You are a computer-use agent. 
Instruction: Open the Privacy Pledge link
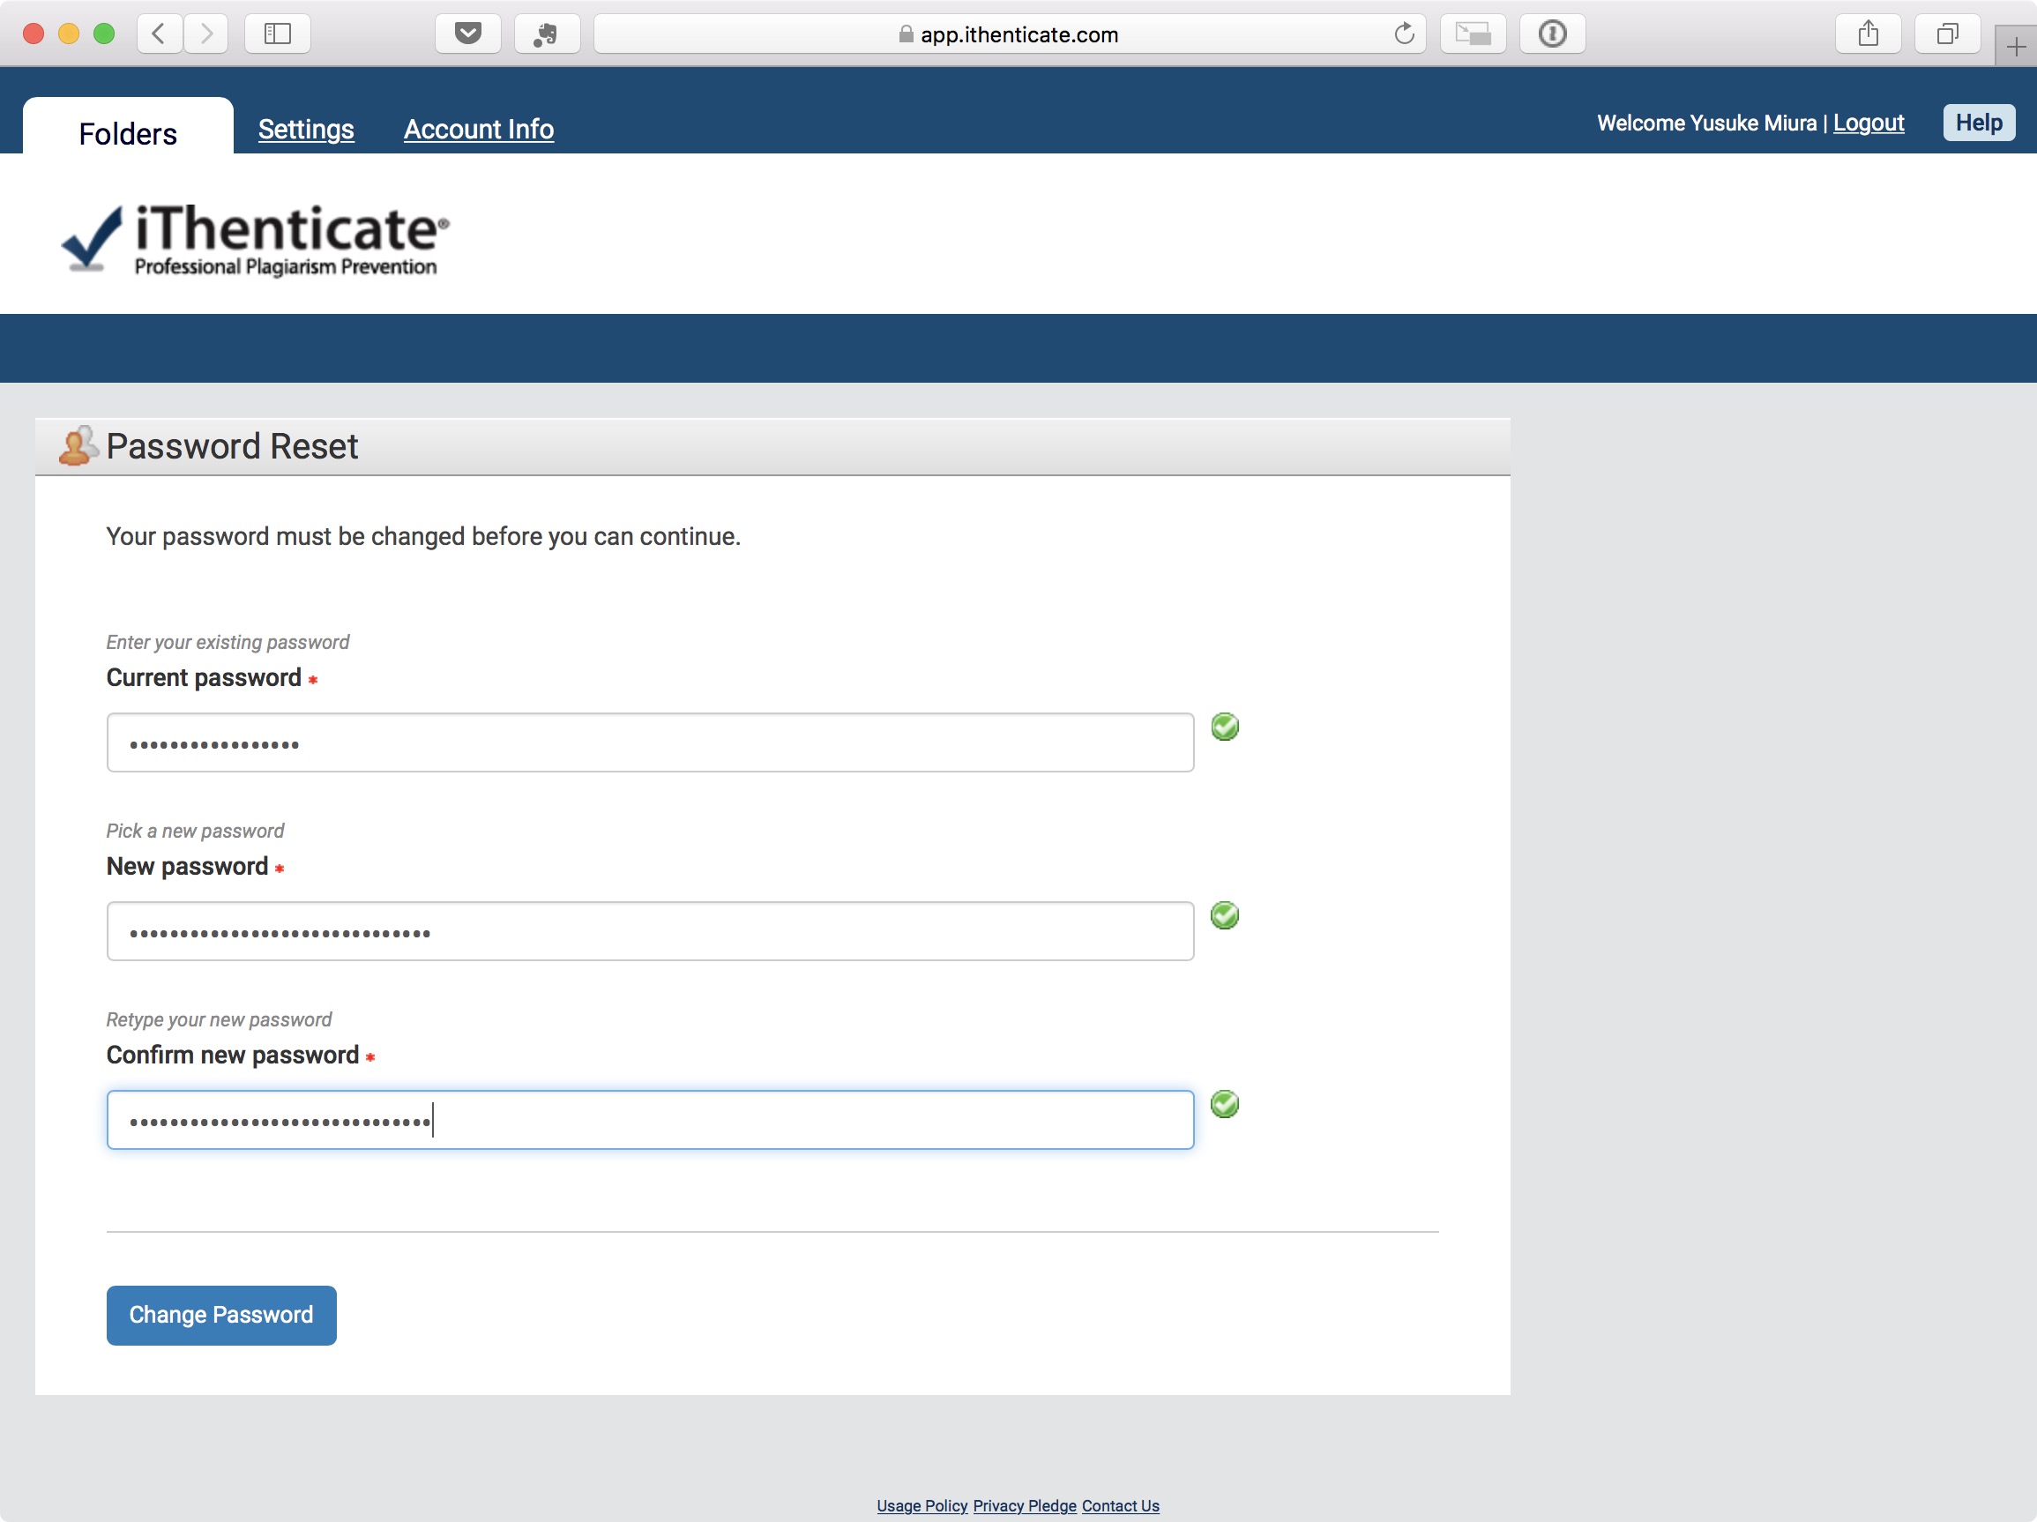coord(1024,1504)
